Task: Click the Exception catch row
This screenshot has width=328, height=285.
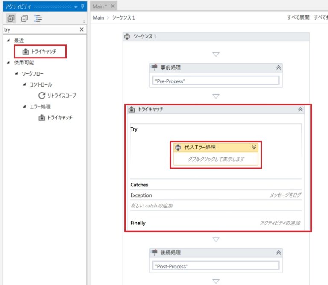Action: (x=216, y=195)
